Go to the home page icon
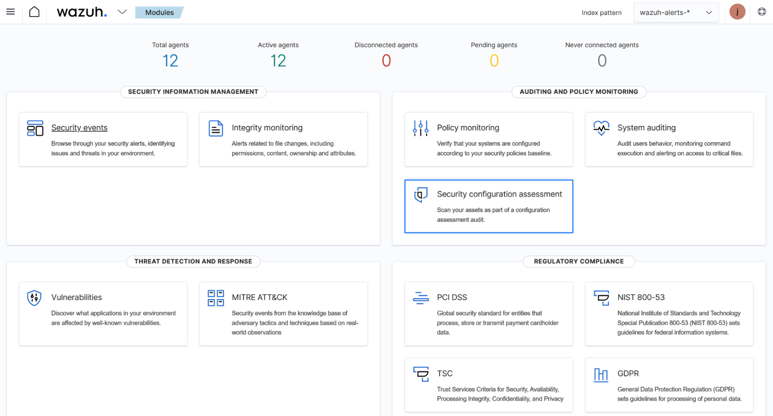773x416 pixels. 34,12
